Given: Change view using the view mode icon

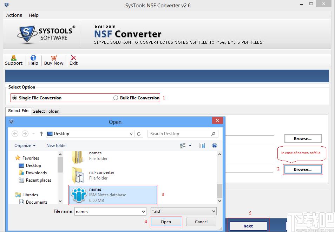Looking at the screenshot, I should [183, 146].
